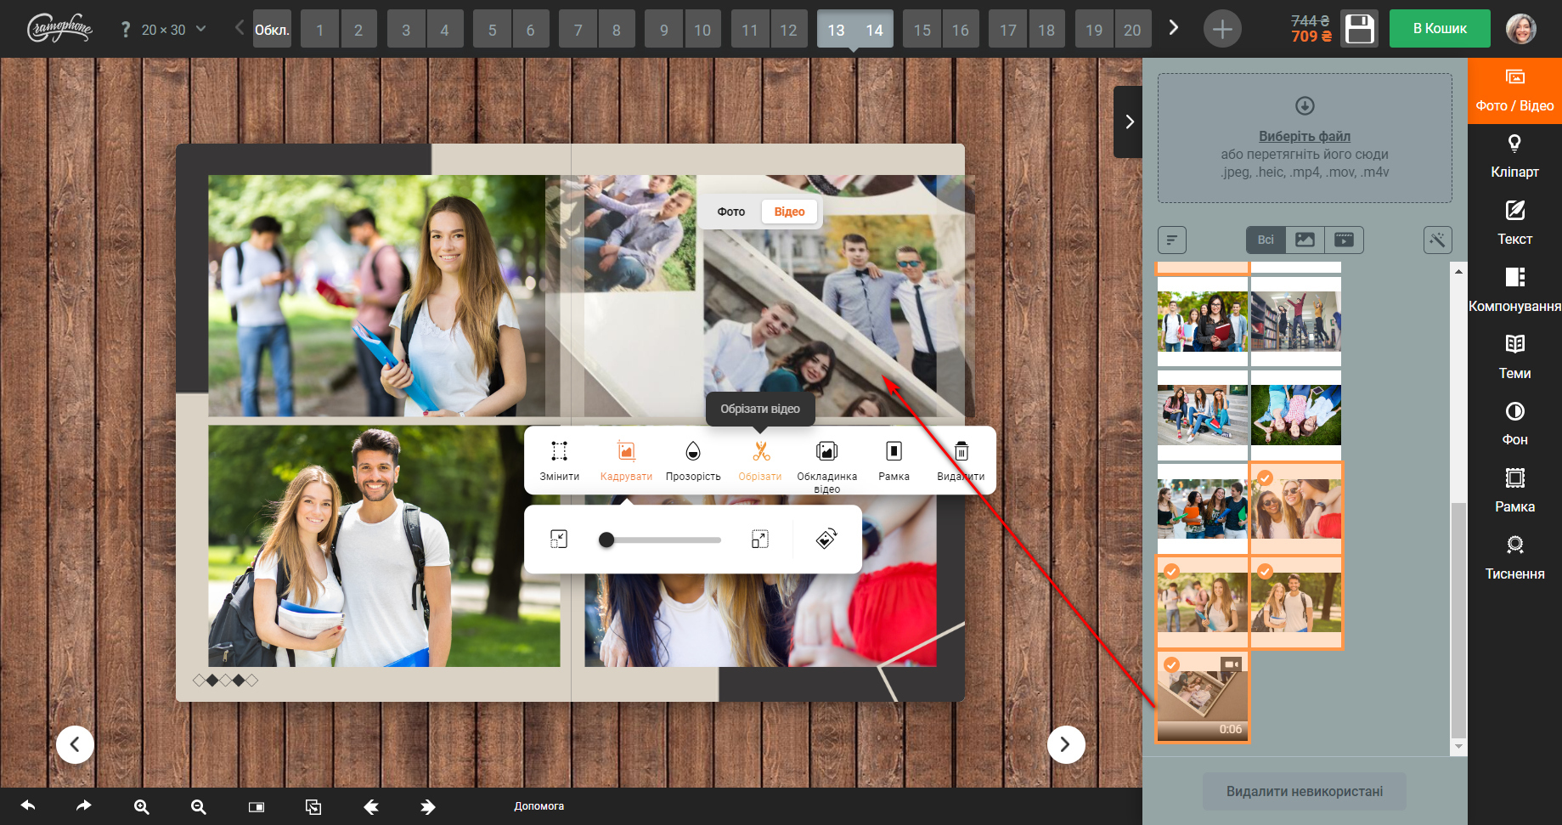1562x825 pixels.
Task: Open the Обкл. cover page tab
Action: pyautogui.click(x=272, y=30)
